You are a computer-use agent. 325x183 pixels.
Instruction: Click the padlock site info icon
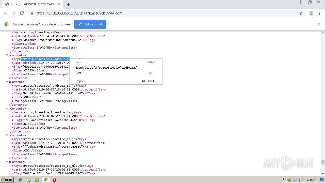pos(32,13)
